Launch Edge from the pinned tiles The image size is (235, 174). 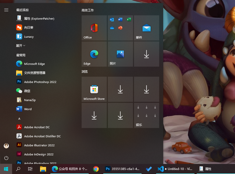(x=94, y=54)
